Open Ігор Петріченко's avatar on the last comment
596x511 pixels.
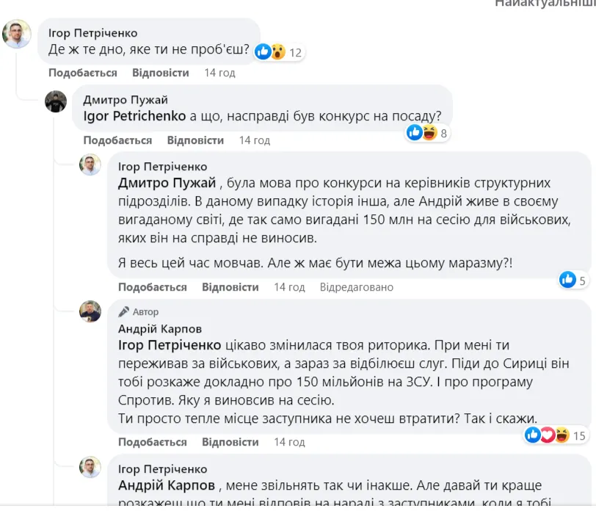(x=90, y=467)
